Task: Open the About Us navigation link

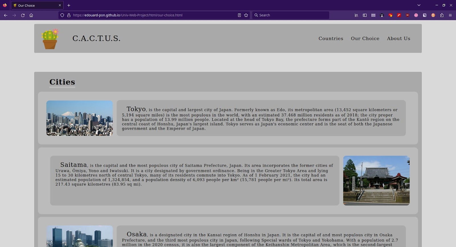Action: 398,38
